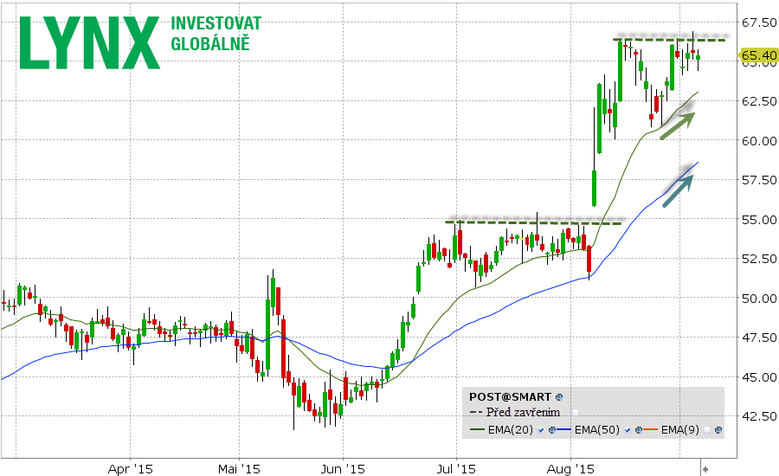
Task: Click the 62.50 price axis label
Action: coord(758,101)
